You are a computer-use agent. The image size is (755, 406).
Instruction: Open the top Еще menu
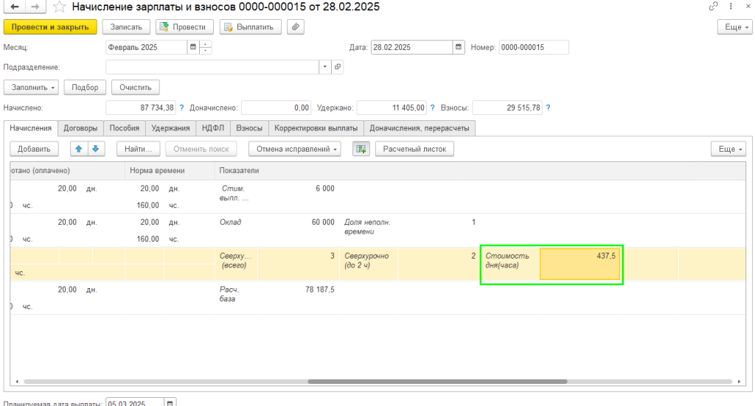[x=735, y=27]
